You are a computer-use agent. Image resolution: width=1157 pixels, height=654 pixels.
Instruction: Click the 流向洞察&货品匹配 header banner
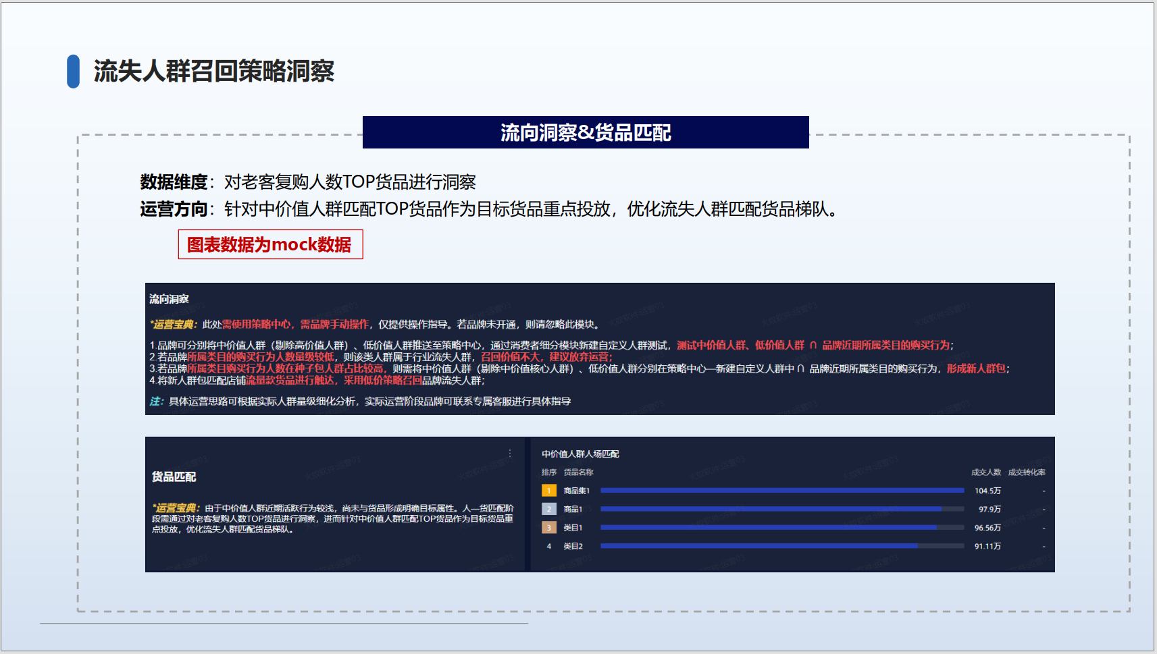[x=586, y=132]
